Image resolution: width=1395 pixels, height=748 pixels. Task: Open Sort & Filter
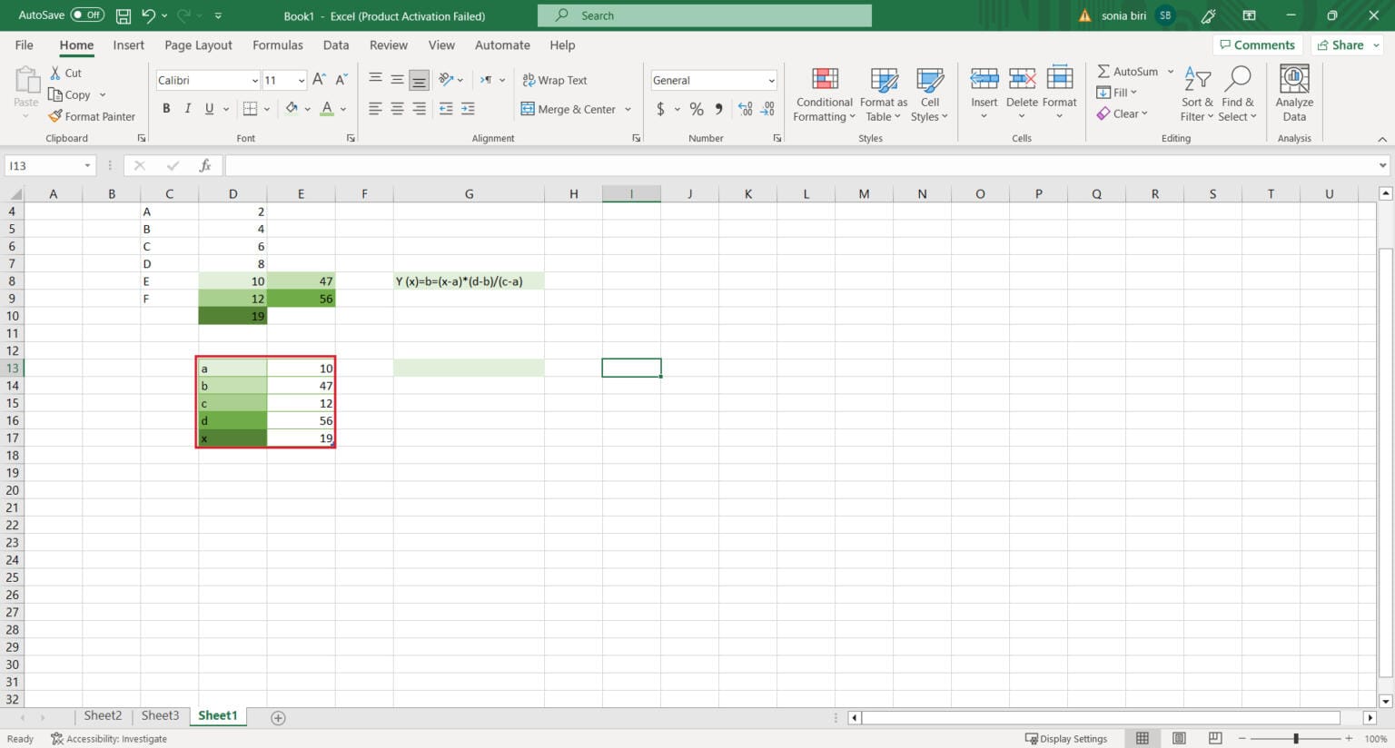coord(1196,93)
